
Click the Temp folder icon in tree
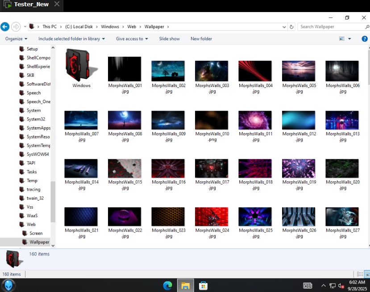(22, 180)
